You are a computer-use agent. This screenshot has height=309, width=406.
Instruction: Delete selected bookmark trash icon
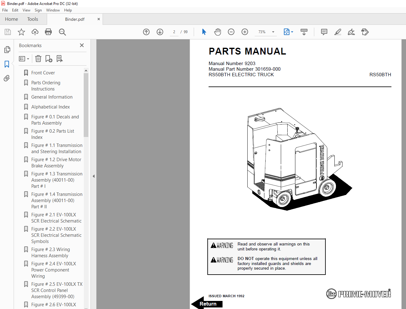tap(38, 59)
